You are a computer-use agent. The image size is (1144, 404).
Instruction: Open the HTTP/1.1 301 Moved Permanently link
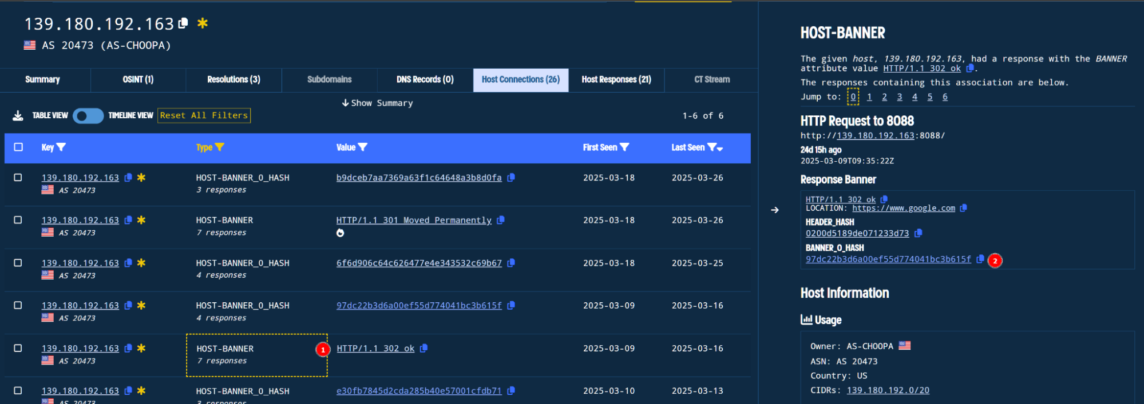click(414, 220)
